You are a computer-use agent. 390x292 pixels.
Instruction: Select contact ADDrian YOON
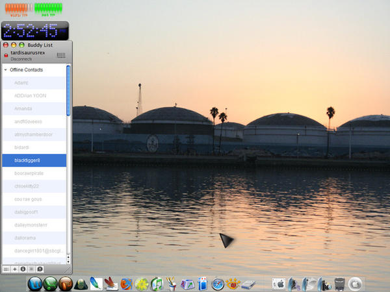point(34,95)
